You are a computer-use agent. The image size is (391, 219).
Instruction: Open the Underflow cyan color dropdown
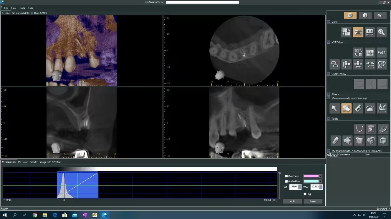point(320,181)
